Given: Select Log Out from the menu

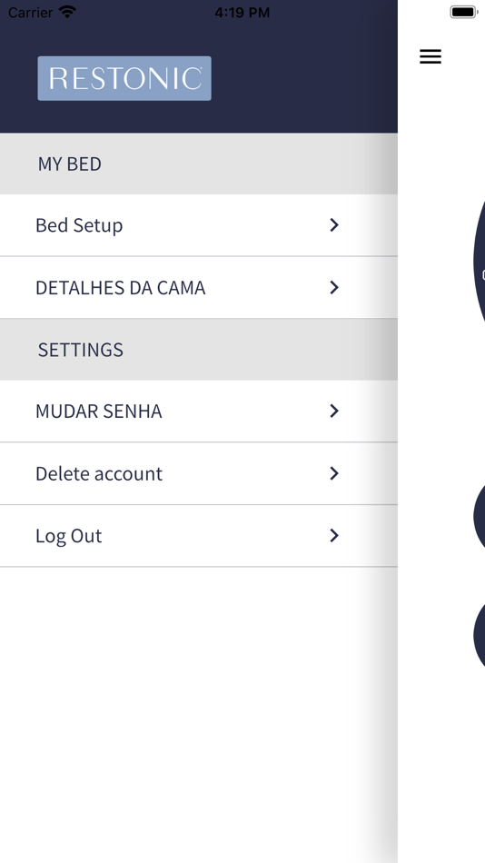Looking at the screenshot, I should (199, 536).
